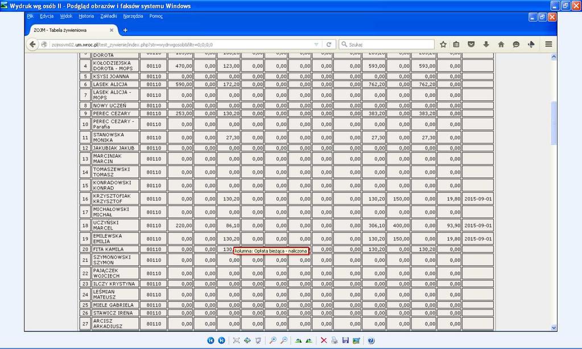
Task: Click the name ARCISZ ARKADIUSZ
Action: (108, 324)
